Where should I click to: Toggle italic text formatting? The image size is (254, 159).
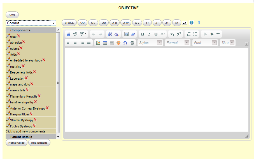pos(149,34)
